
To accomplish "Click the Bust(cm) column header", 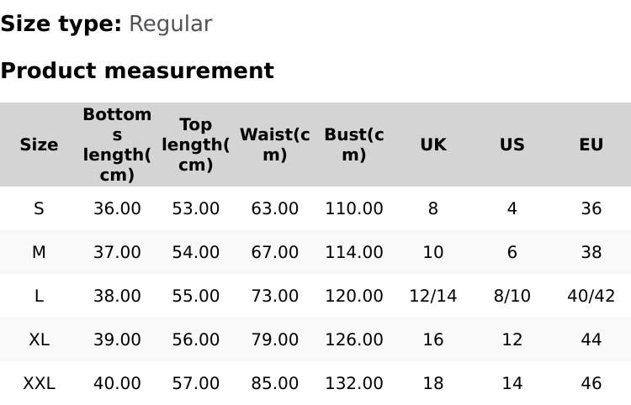I will point(353,145).
